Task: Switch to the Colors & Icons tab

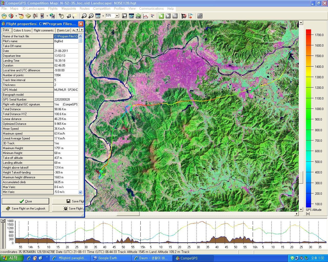Action: point(22,30)
